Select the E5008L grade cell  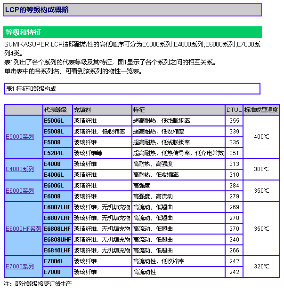coord(57,132)
